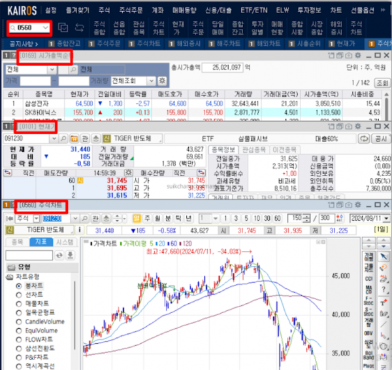This screenshot has width=392, height=370.
Task: Open the 2024/09/11 date dropdown
Action: pos(386,219)
